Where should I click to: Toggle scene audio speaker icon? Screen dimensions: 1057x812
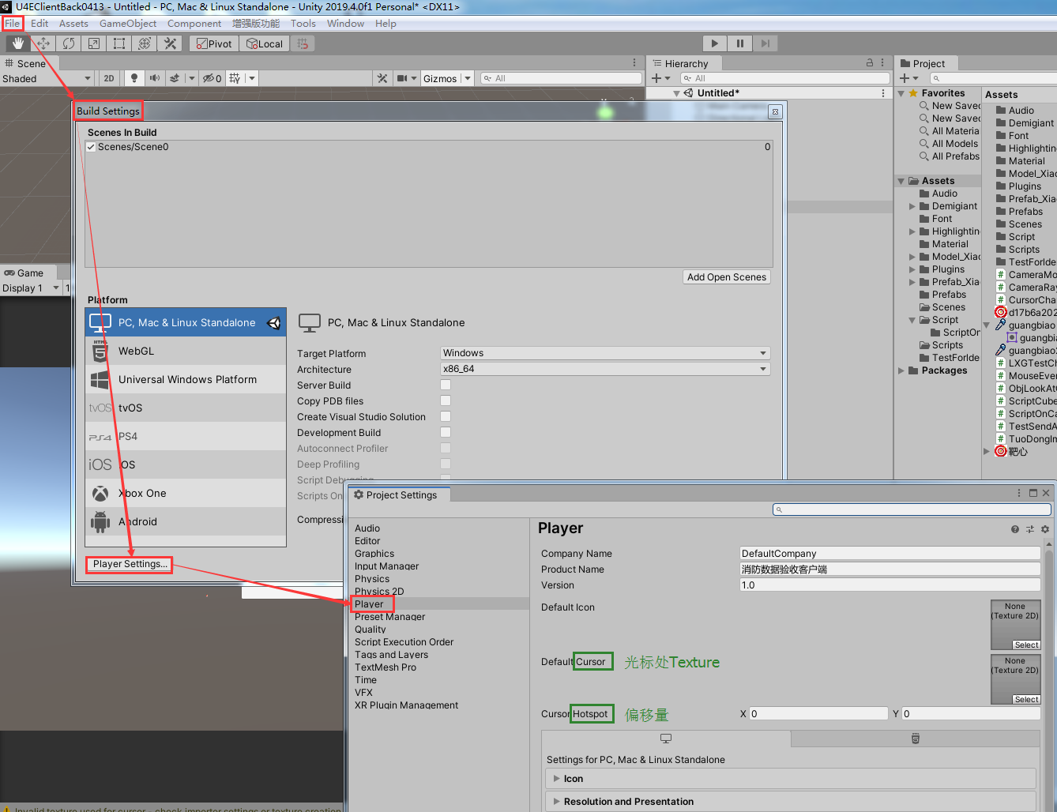[155, 78]
